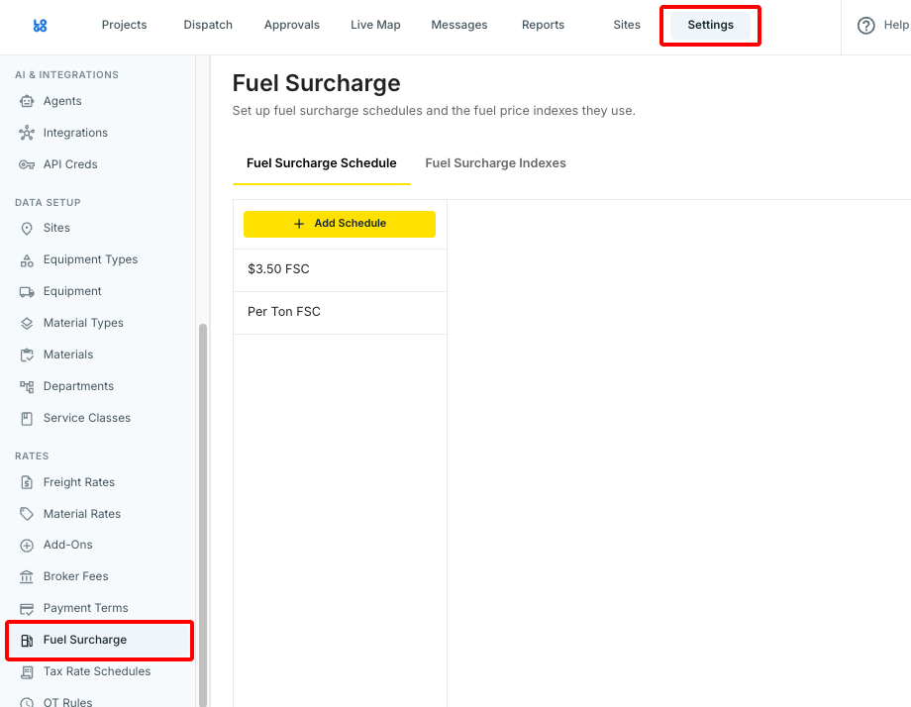
Task: Switch to Fuel Surcharge Indexes tab
Action: click(x=495, y=163)
